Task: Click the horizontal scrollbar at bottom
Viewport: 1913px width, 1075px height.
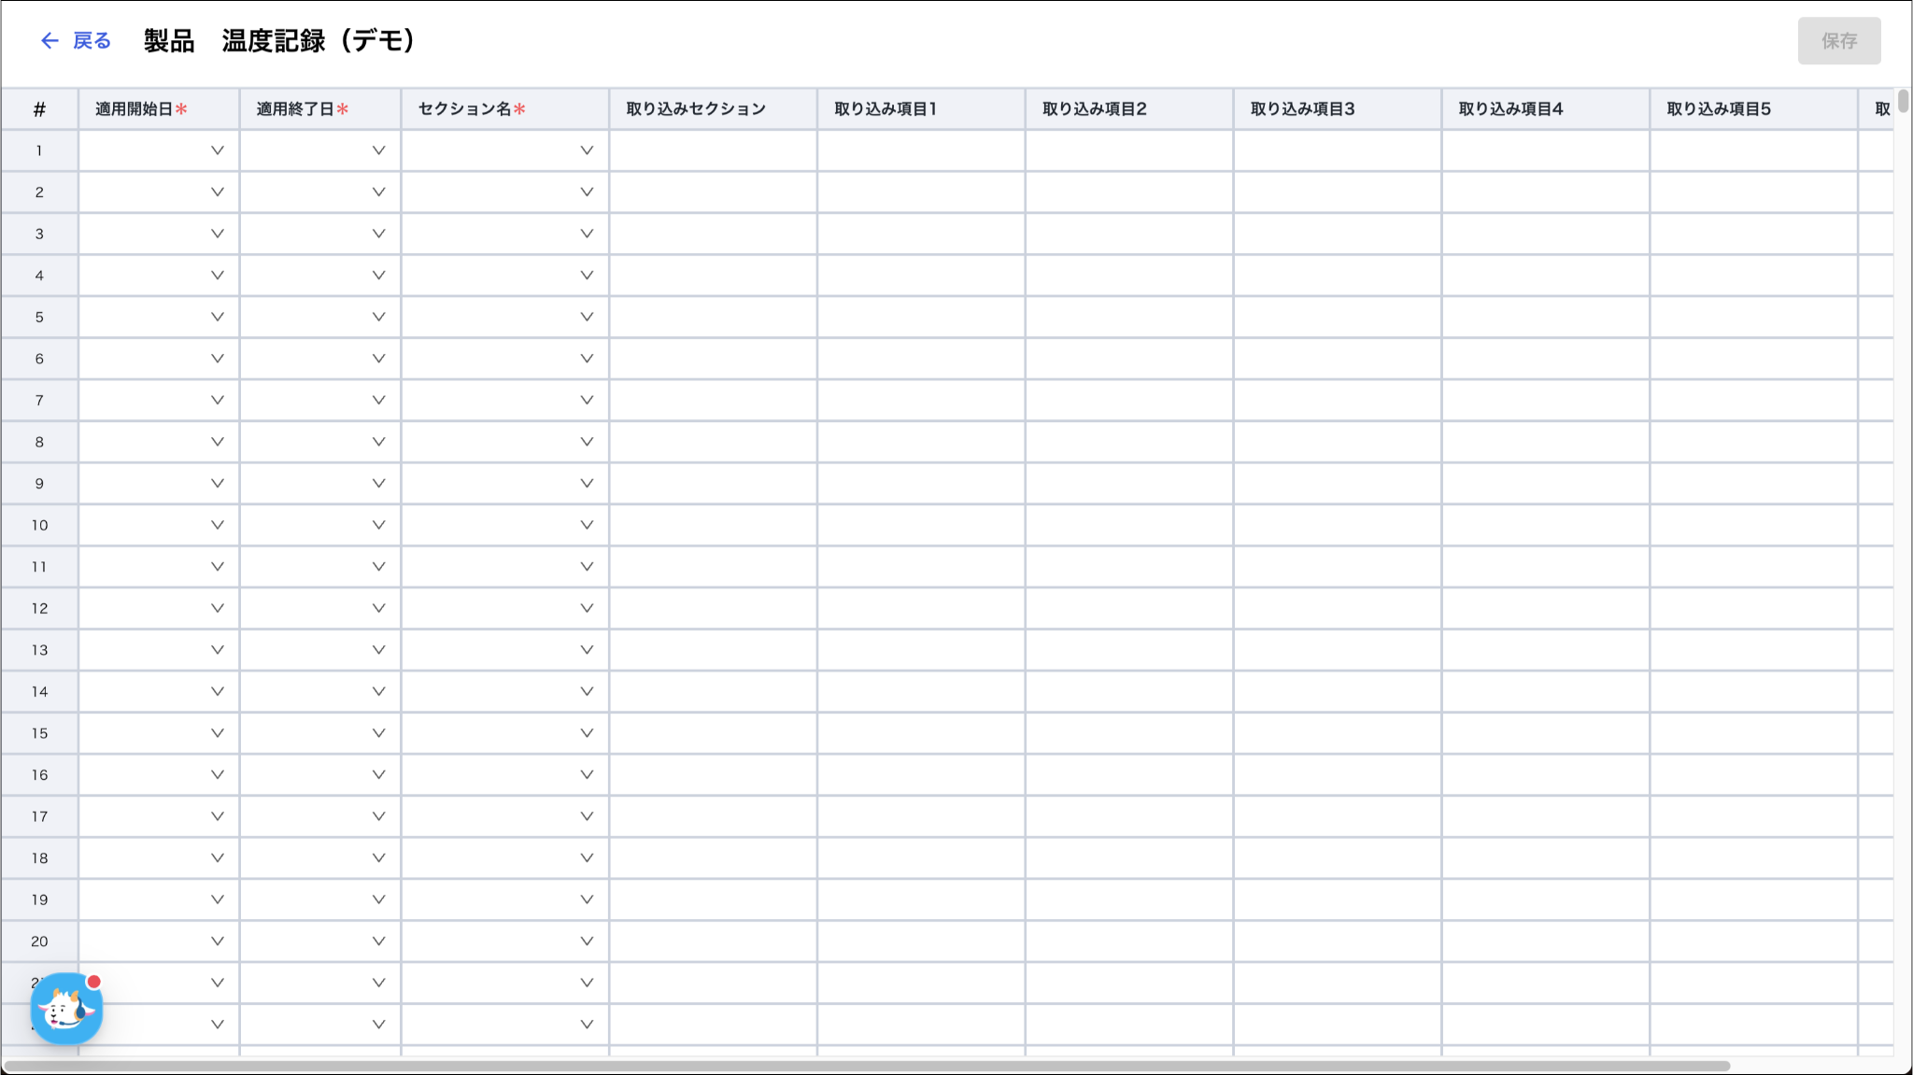Action: 867,1066
